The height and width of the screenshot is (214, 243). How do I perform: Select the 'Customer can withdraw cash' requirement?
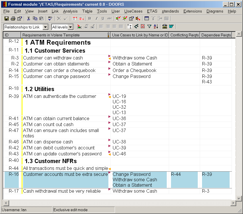tap(53, 58)
